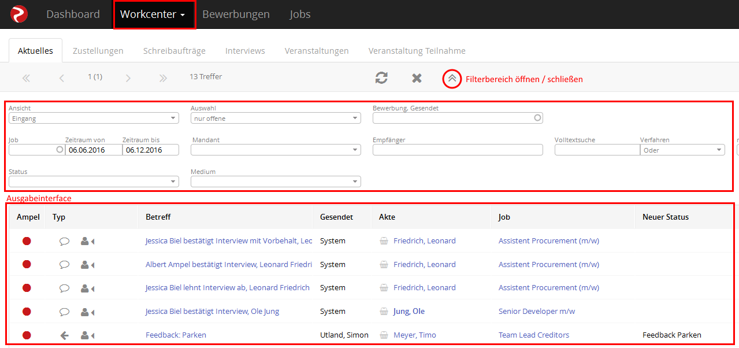Screen dimensions: 739x348
Task: Clear filters with the X icon
Action: coord(417,78)
